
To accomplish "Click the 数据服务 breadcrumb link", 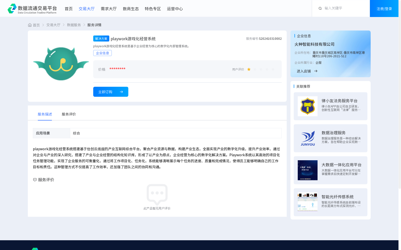I will (x=74, y=25).
